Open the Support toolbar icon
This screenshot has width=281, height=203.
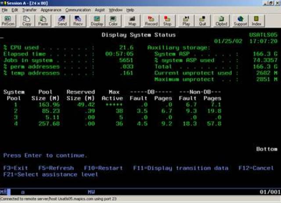click(240, 21)
